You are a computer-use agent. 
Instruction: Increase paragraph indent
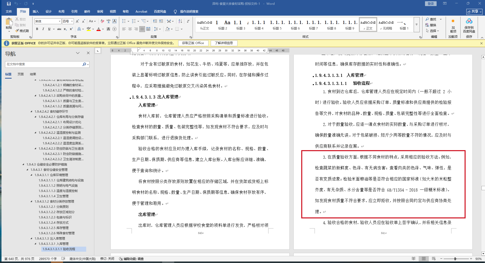click(x=161, y=21)
